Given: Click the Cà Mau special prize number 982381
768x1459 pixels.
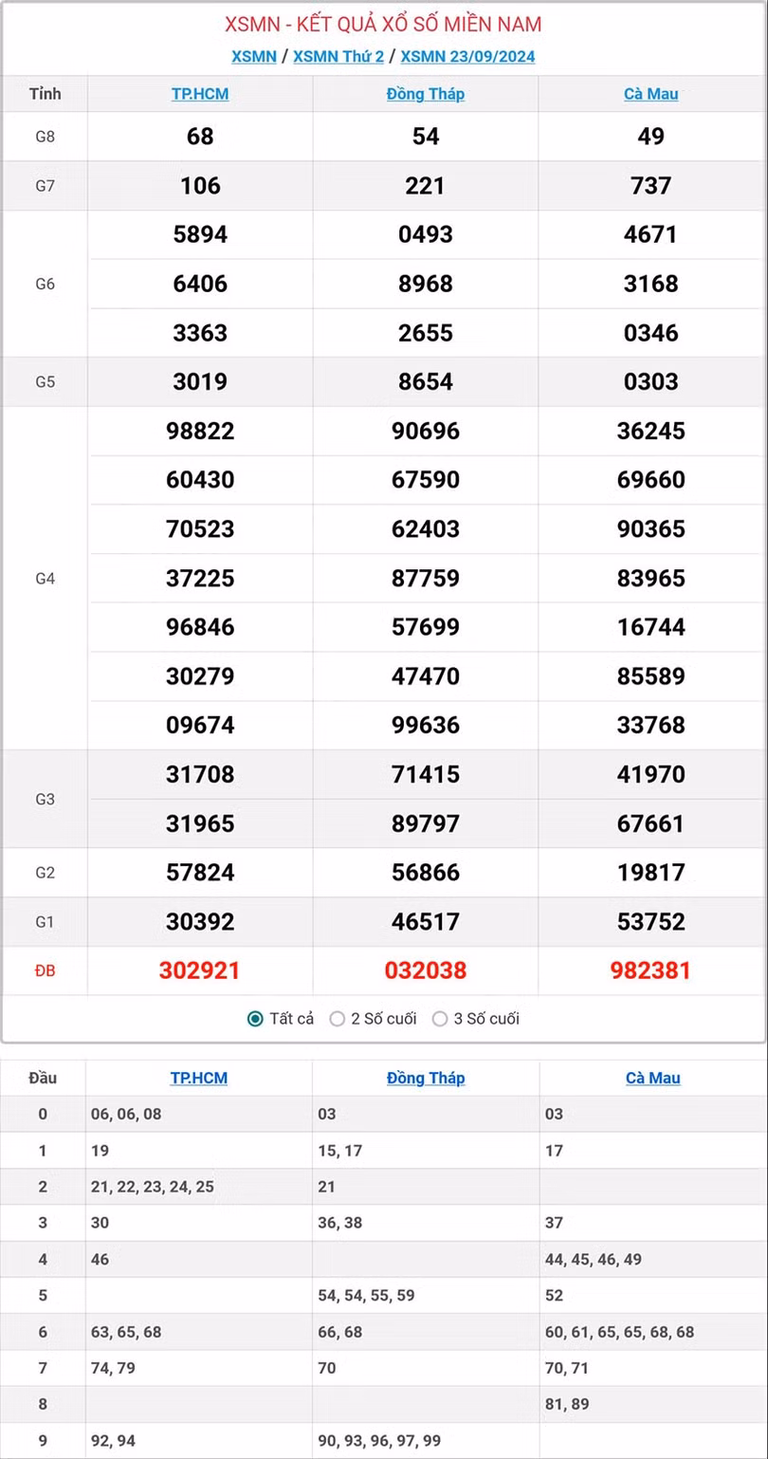Looking at the screenshot, I should point(651,970).
